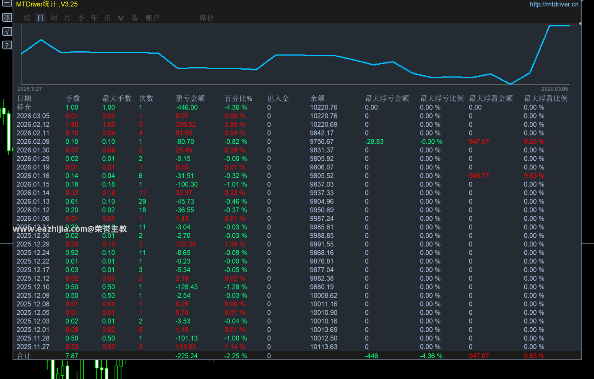This screenshot has width=594, height=379.
Task: Toggle the √ checkmark icon on left edge
Action: [7, 31]
